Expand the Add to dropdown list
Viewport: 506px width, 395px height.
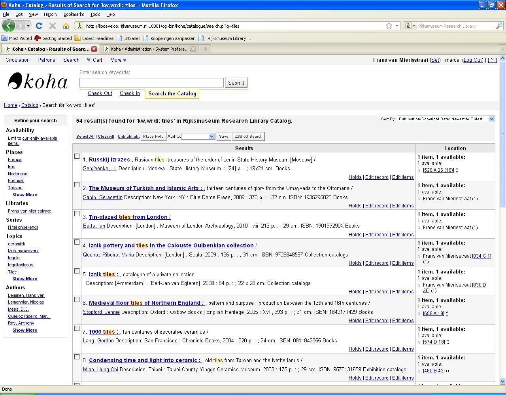point(198,136)
